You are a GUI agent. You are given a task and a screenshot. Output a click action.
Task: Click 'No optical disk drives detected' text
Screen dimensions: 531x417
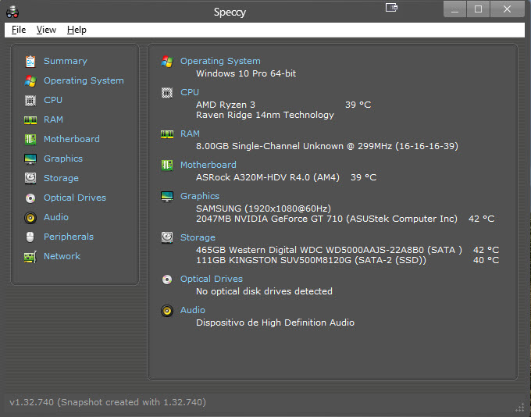pos(264,291)
